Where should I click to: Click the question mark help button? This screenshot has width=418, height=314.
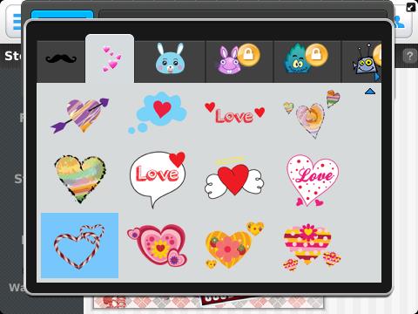coord(409,56)
